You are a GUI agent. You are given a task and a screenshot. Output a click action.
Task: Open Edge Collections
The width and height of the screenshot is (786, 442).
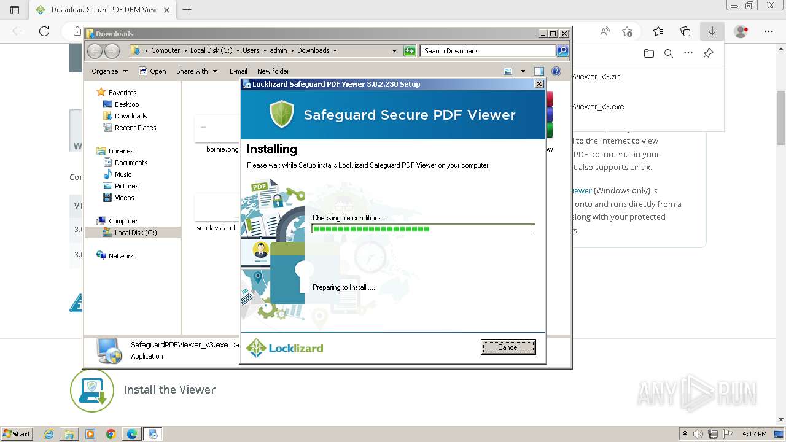[685, 31]
